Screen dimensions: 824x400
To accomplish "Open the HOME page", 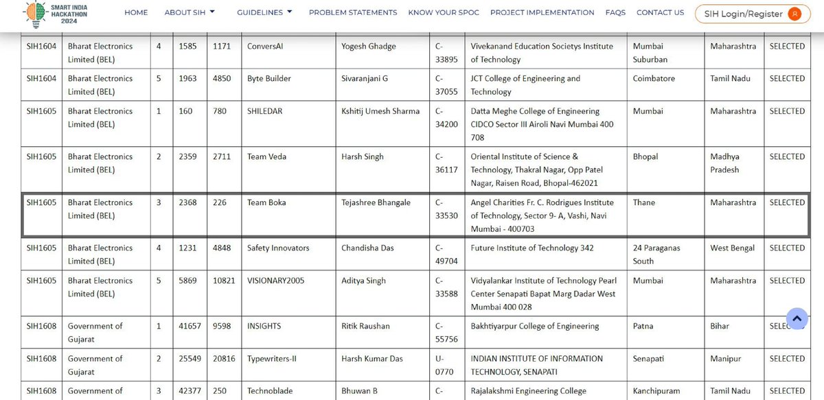I will 136,12.
